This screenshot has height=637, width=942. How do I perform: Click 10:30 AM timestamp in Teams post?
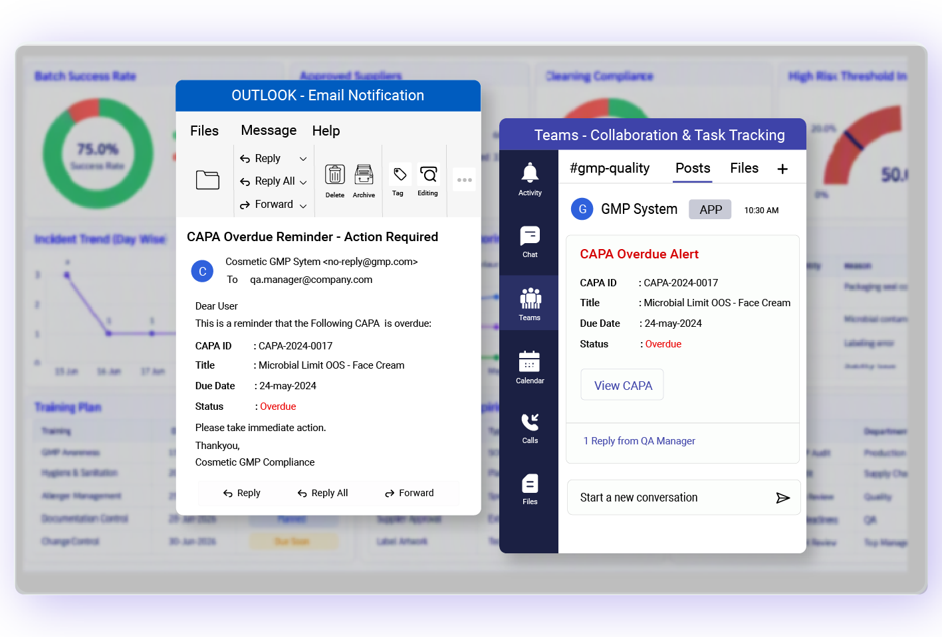[761, 211]
